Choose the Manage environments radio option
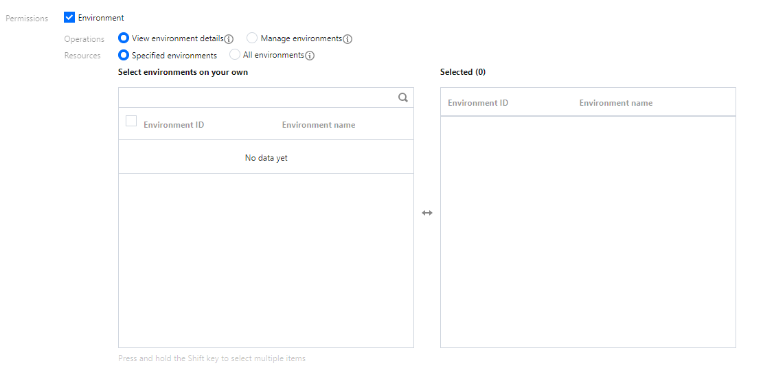The image size is (763, 368). [x=252, y=38]
